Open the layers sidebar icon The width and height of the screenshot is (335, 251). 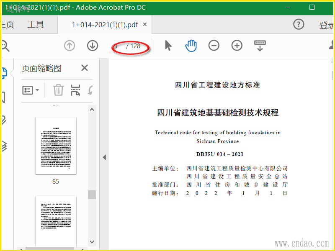click(5, 146)
